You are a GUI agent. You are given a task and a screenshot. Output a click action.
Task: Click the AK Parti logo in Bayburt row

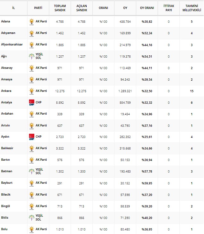(x=32, y=183)
